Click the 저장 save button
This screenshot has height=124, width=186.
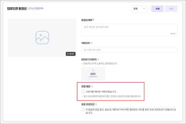tap(171, 9)
